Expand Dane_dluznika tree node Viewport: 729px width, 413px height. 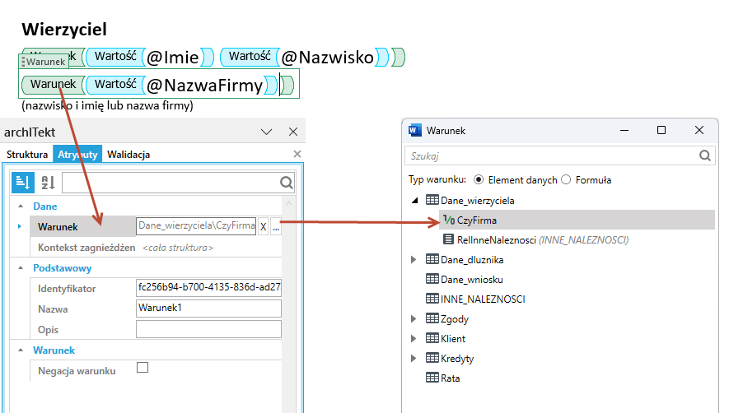(x=414, y=260)
